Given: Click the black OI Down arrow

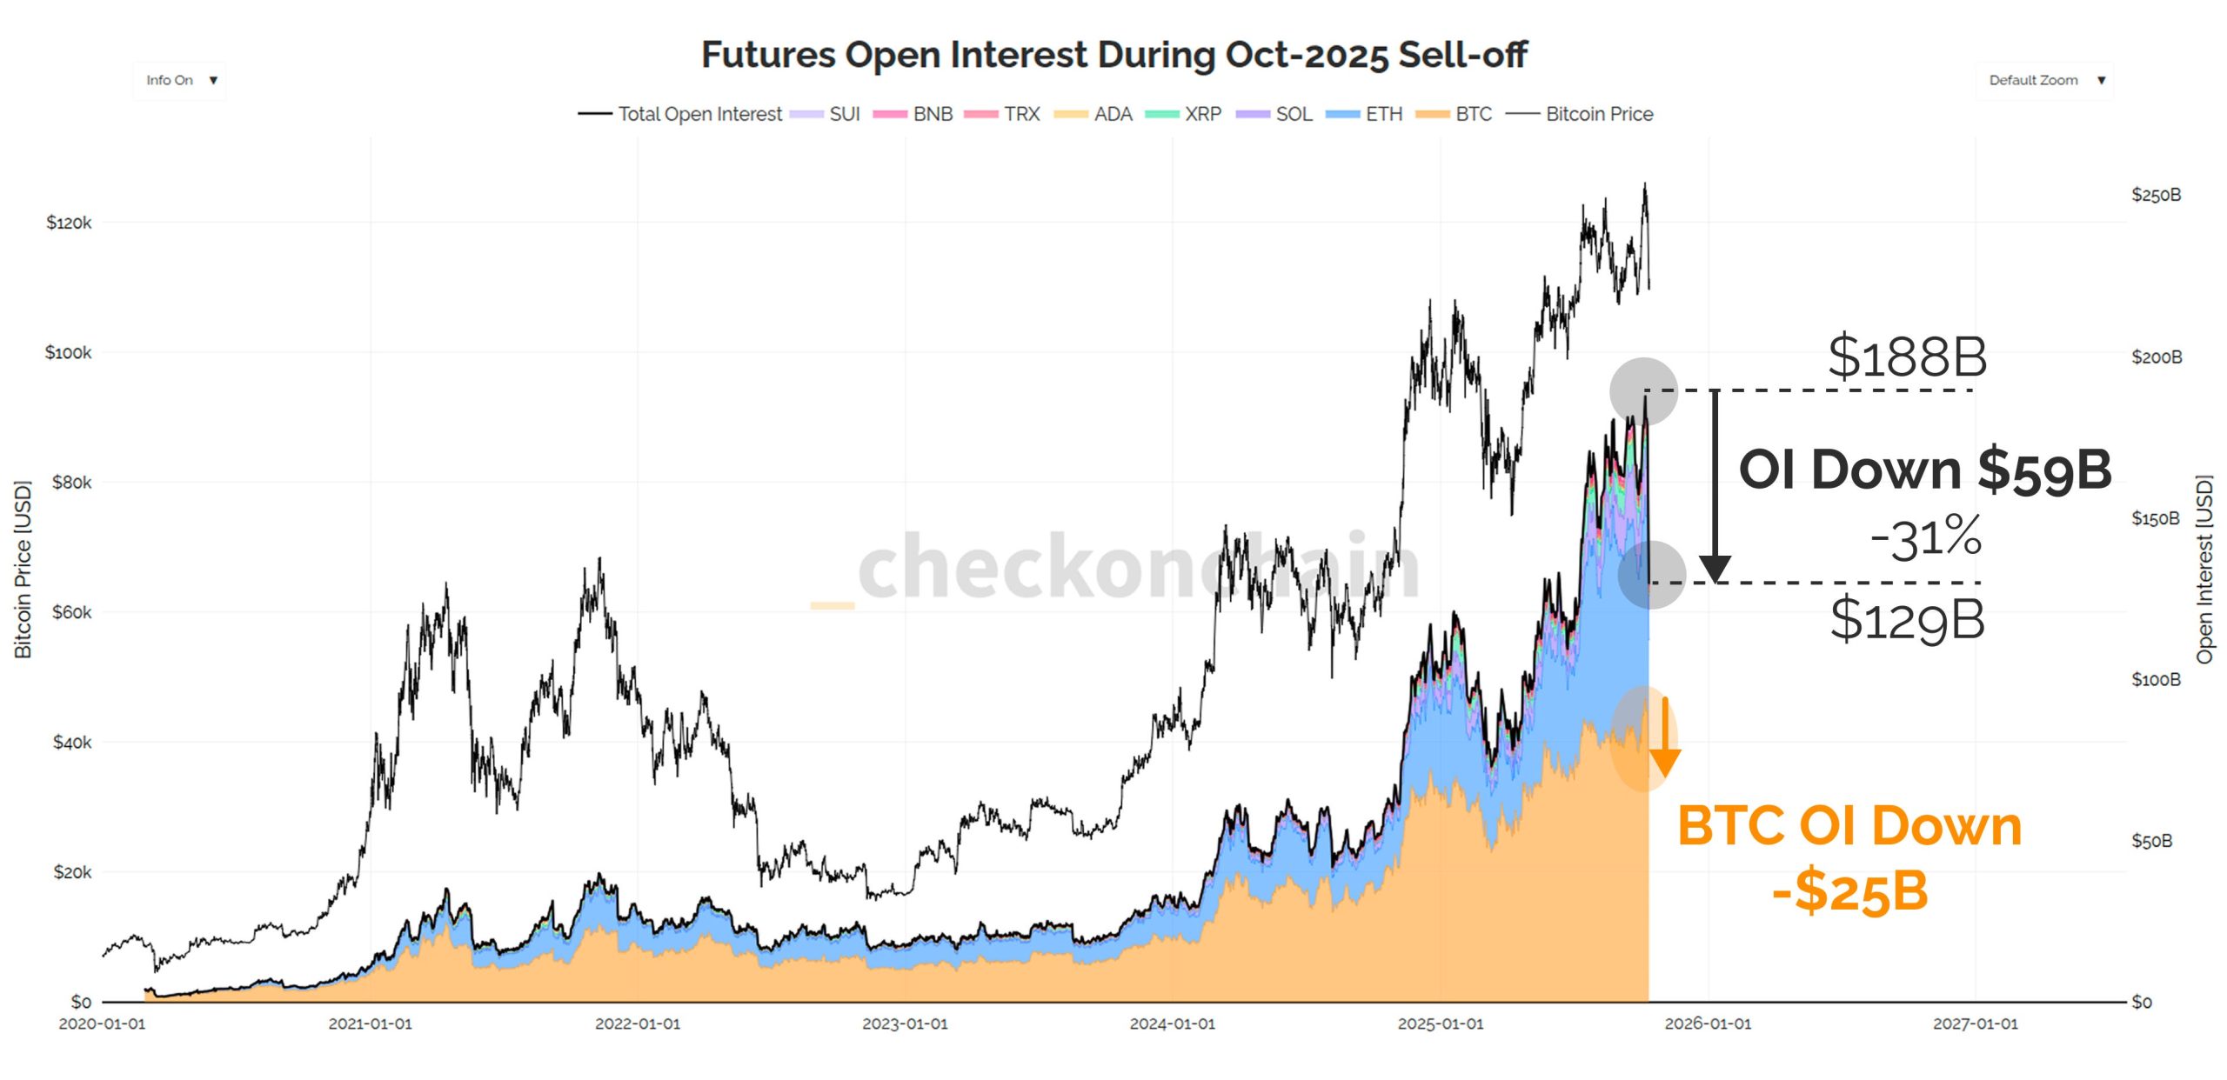Looking at the screenshot, I should (x=1715, y=487).
